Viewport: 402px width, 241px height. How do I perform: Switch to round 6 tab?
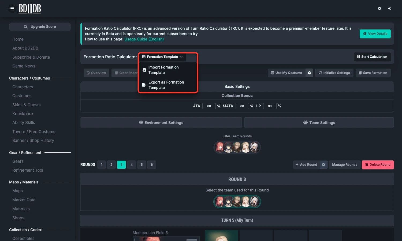pos(152,165)
